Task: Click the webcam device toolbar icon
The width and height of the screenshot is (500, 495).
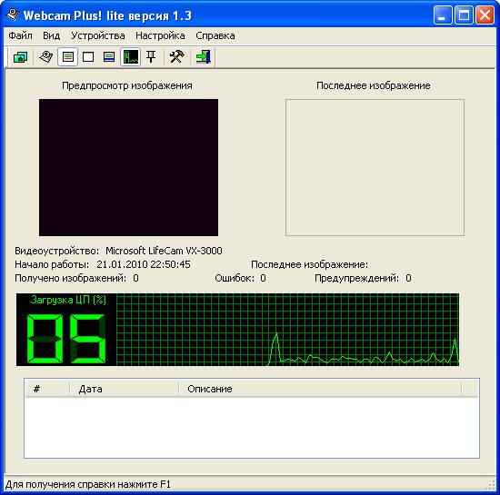Action: click(46, 57)
